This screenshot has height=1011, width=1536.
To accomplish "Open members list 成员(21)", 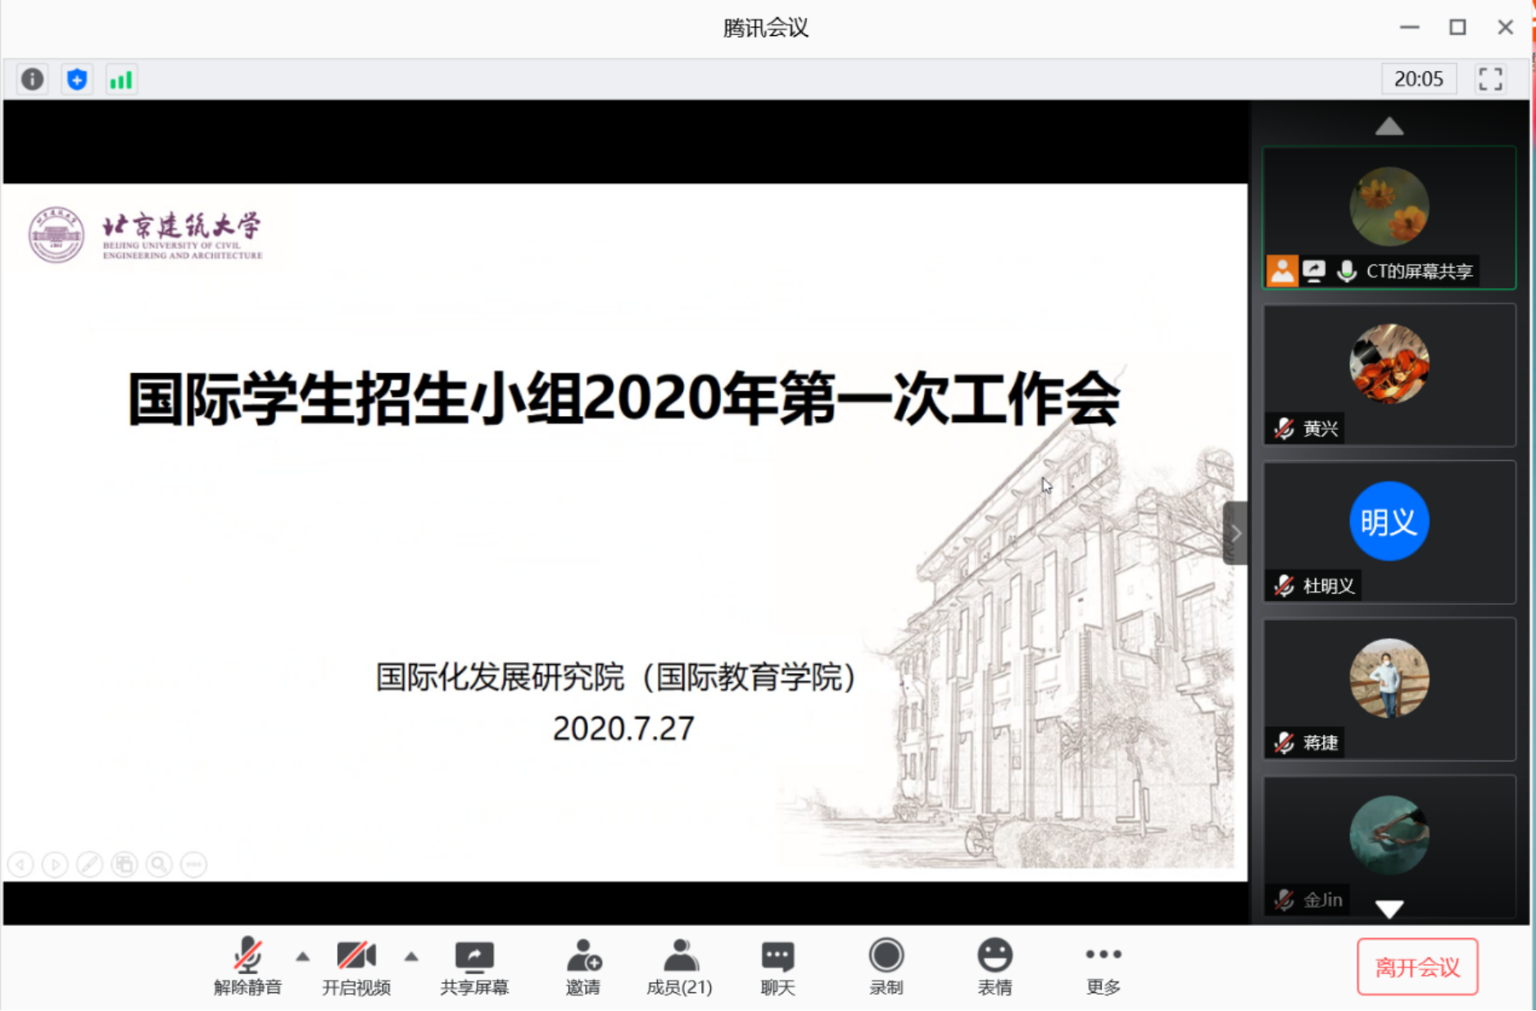I will pos(679,966).
